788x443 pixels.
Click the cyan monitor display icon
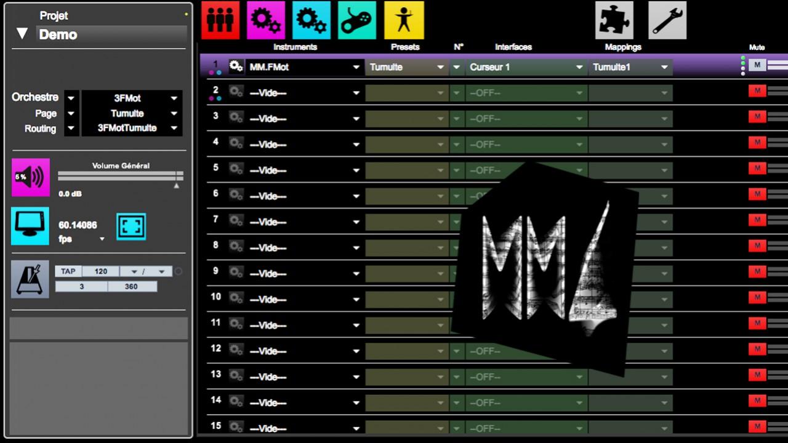pos(30,226)
